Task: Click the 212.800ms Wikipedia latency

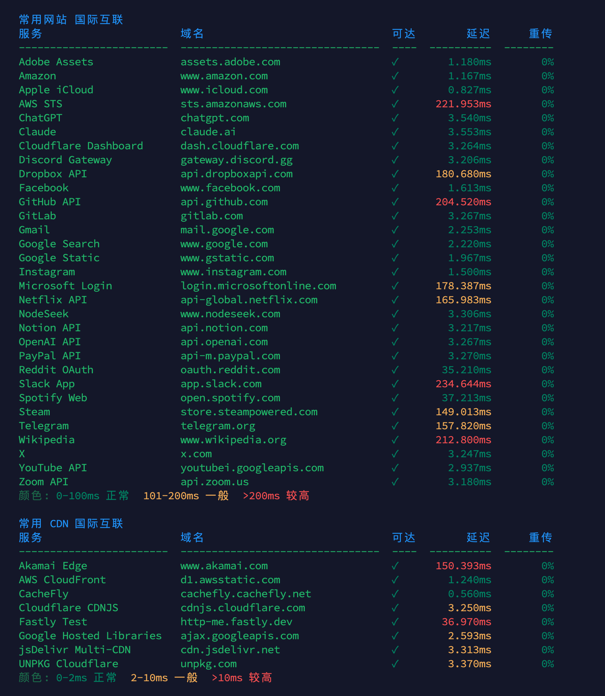Action: pos(463,440)
